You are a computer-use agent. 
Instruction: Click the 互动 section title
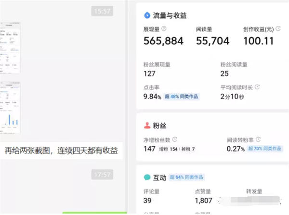tap(159, 177)
